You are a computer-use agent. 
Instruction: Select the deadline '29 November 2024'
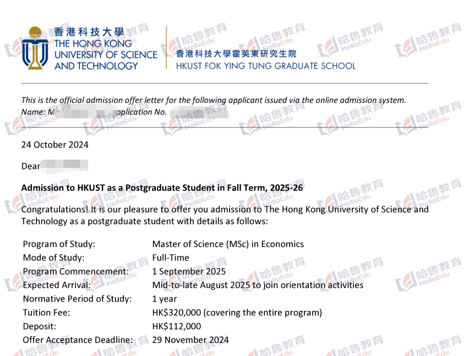(190, 340)
